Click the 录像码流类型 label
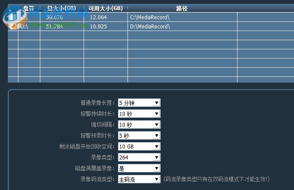Image resolution: width=294 pixels, height=190 pixels. (x=97, y=180)
